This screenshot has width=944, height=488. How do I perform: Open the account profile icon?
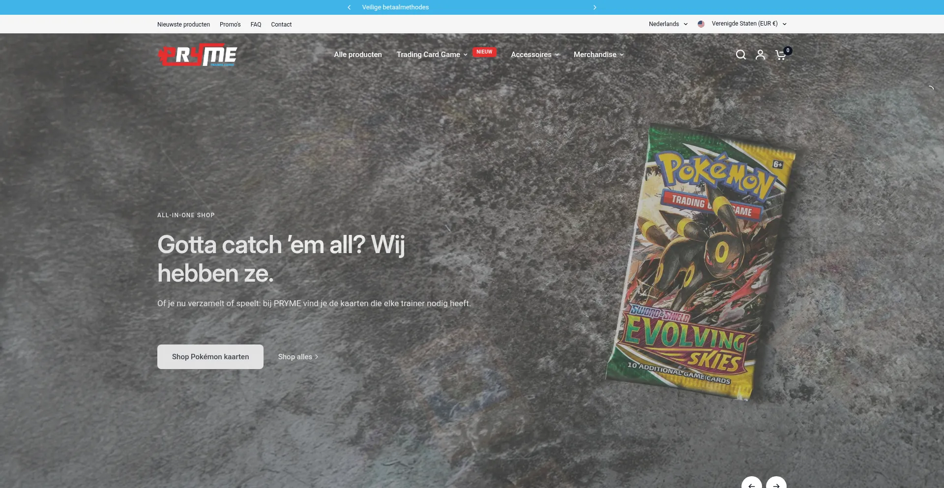coord(760,55)
